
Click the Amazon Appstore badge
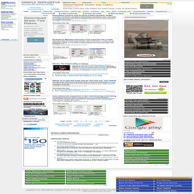(139, 144)
